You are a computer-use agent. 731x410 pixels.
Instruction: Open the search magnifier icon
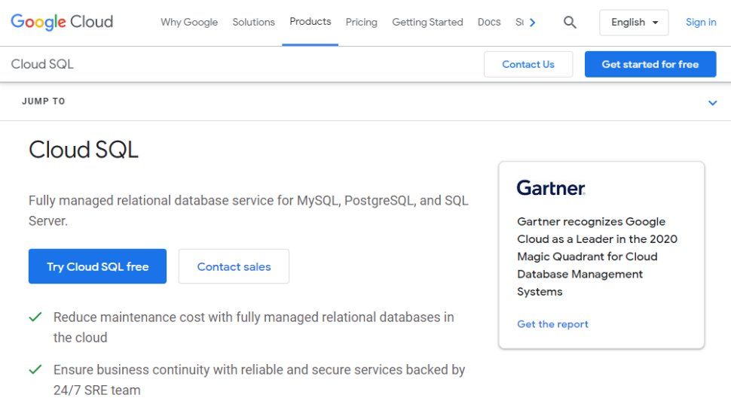[x=570, y=23]
